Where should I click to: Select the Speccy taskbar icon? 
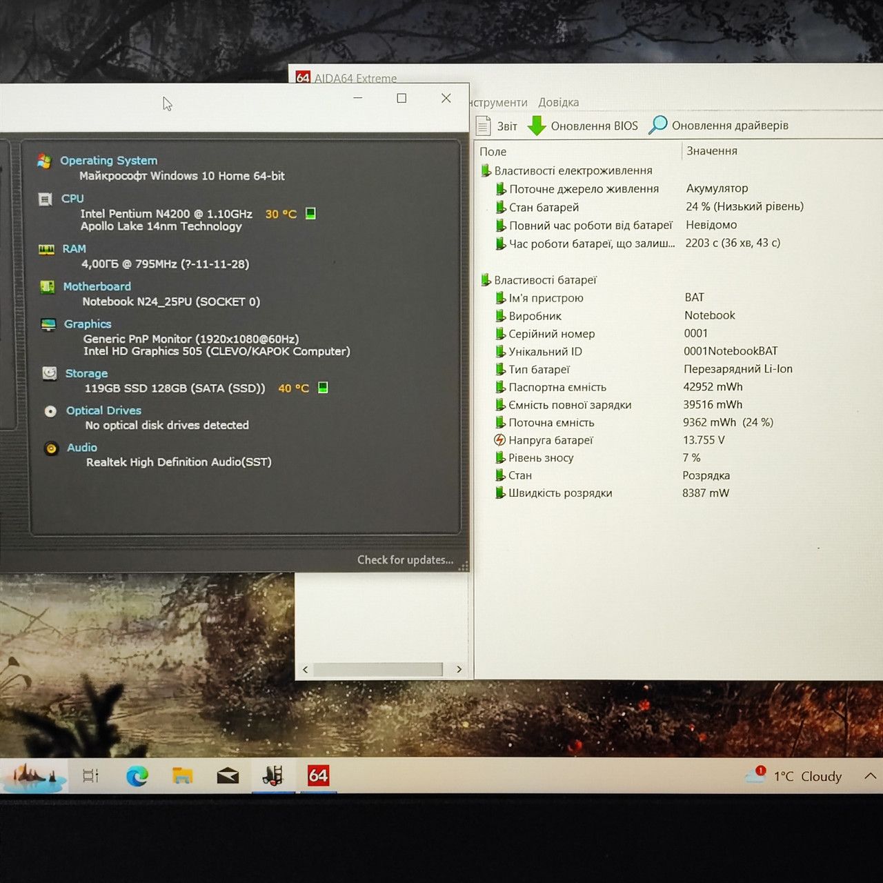273,775
